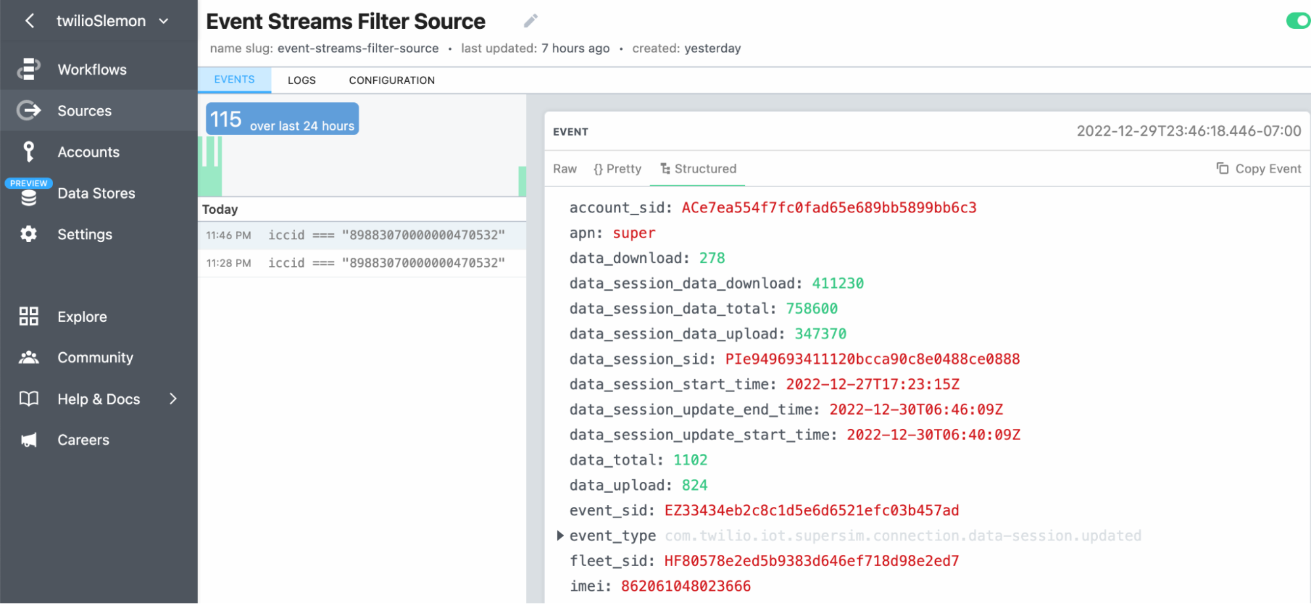
Task: Toggle the source enabled switch
Action: pyautogui.click(x=1298, y=21)
